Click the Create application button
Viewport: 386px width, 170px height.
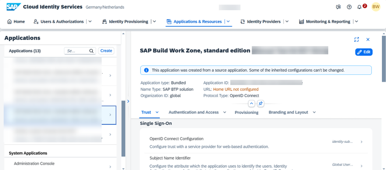point(106,51)
